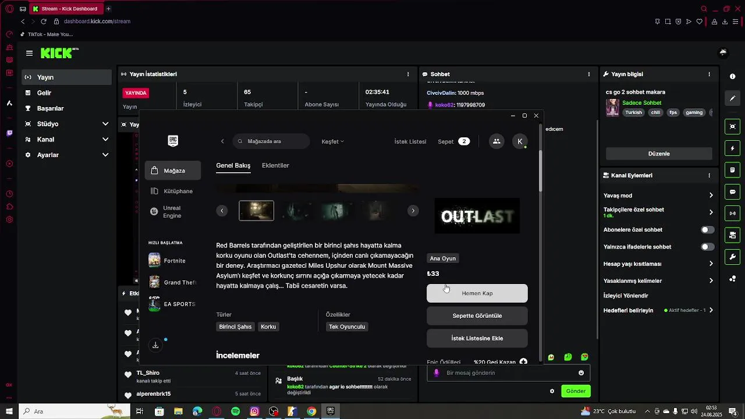Click the pencil edit icon in right rail

(732, 98)
